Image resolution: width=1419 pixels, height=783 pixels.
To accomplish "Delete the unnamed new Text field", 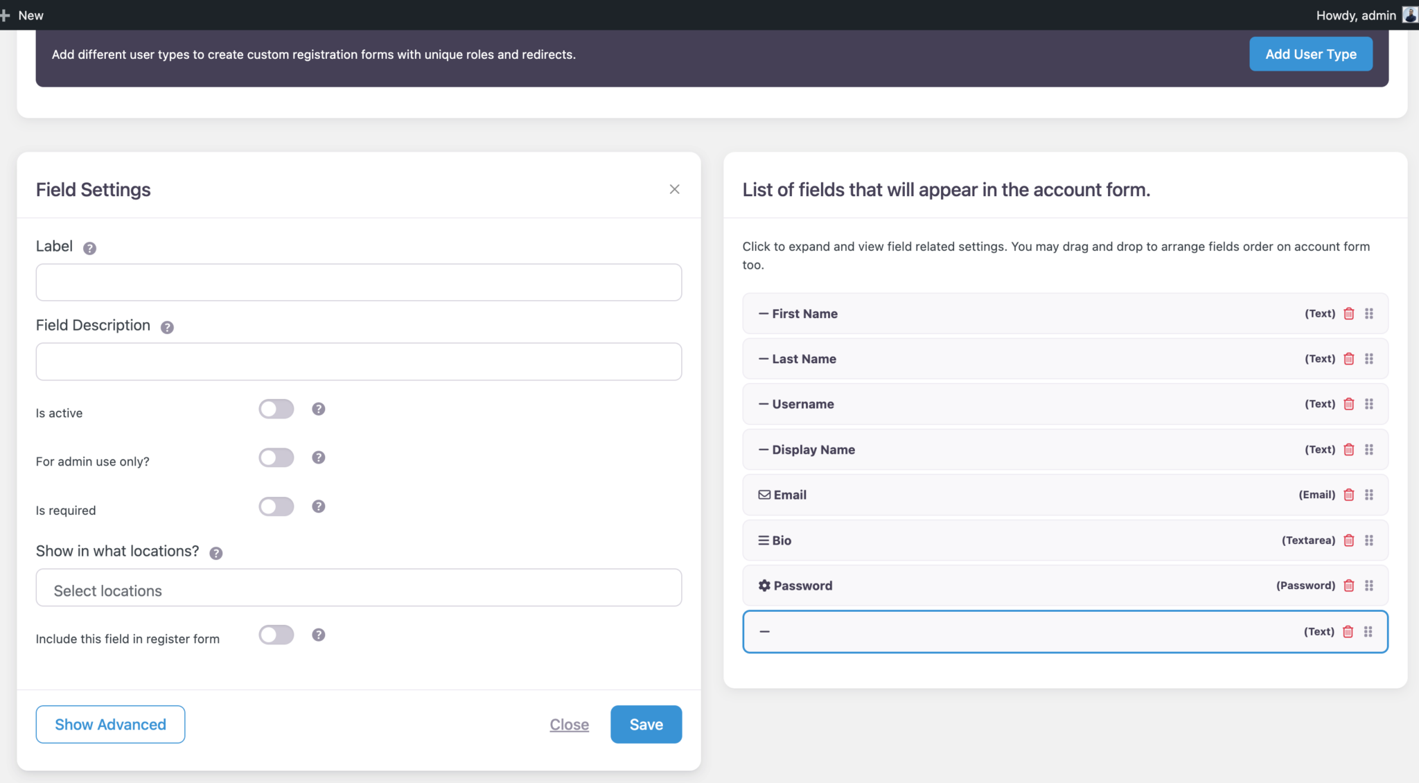I will [x=1348, y=632].
